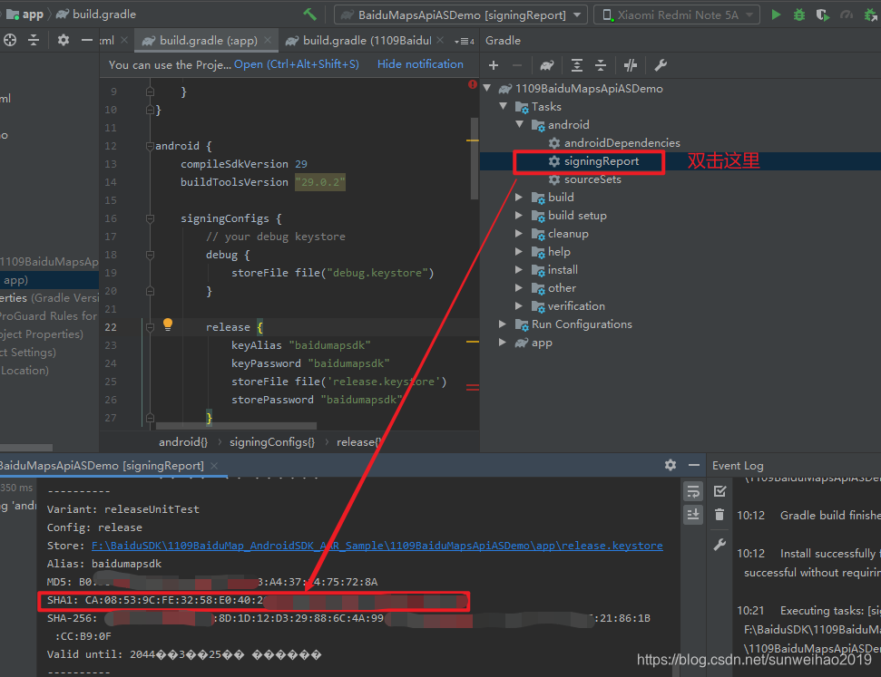Click the Execute Gradle Task elephant icon
Image resolution: width=881 pixels, height=677 pixels.
tap(547, 65)
